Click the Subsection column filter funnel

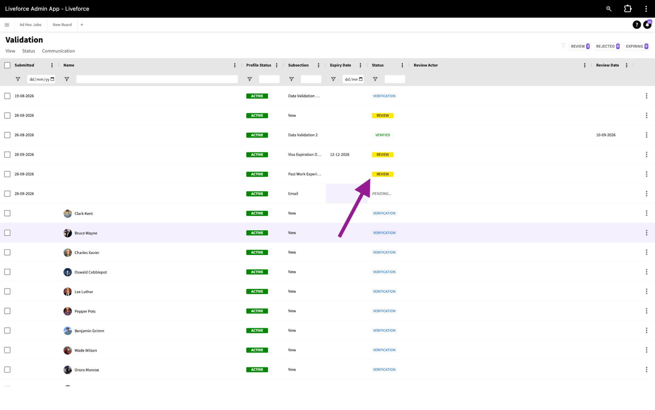click(x=291, y=79)
